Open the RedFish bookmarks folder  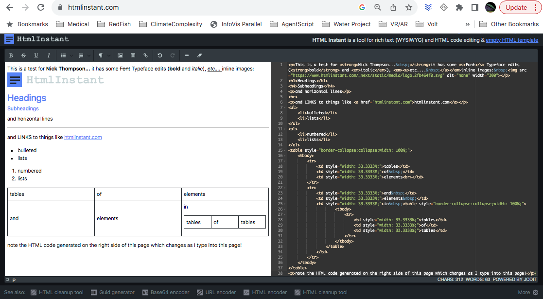point(114,24)
